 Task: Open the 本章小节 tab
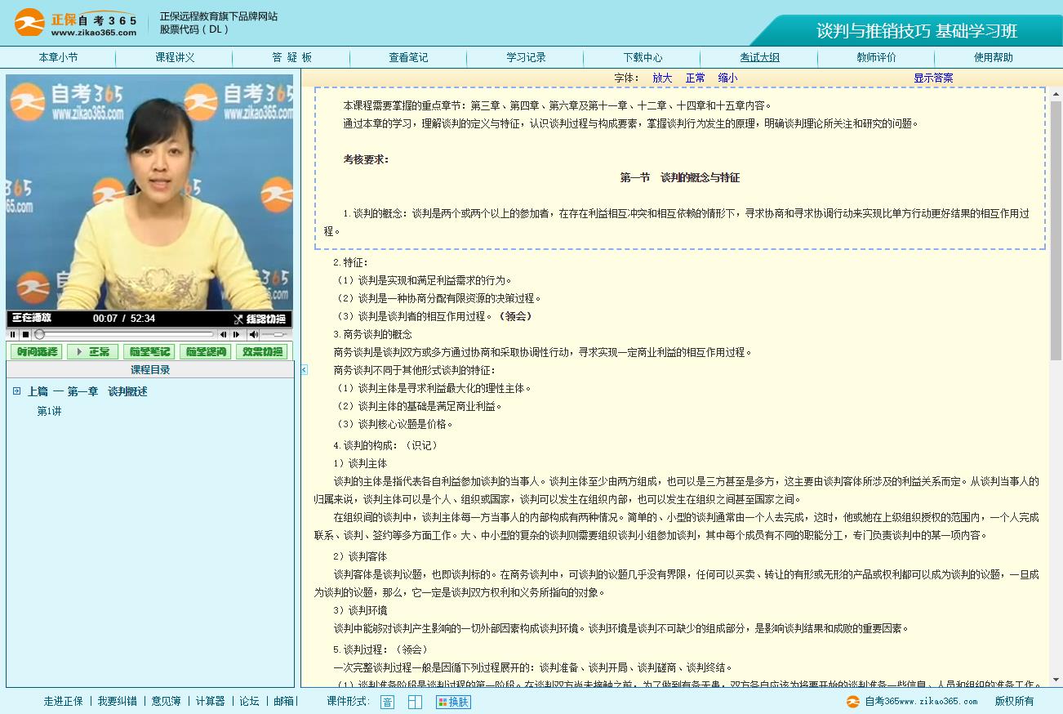58,57
